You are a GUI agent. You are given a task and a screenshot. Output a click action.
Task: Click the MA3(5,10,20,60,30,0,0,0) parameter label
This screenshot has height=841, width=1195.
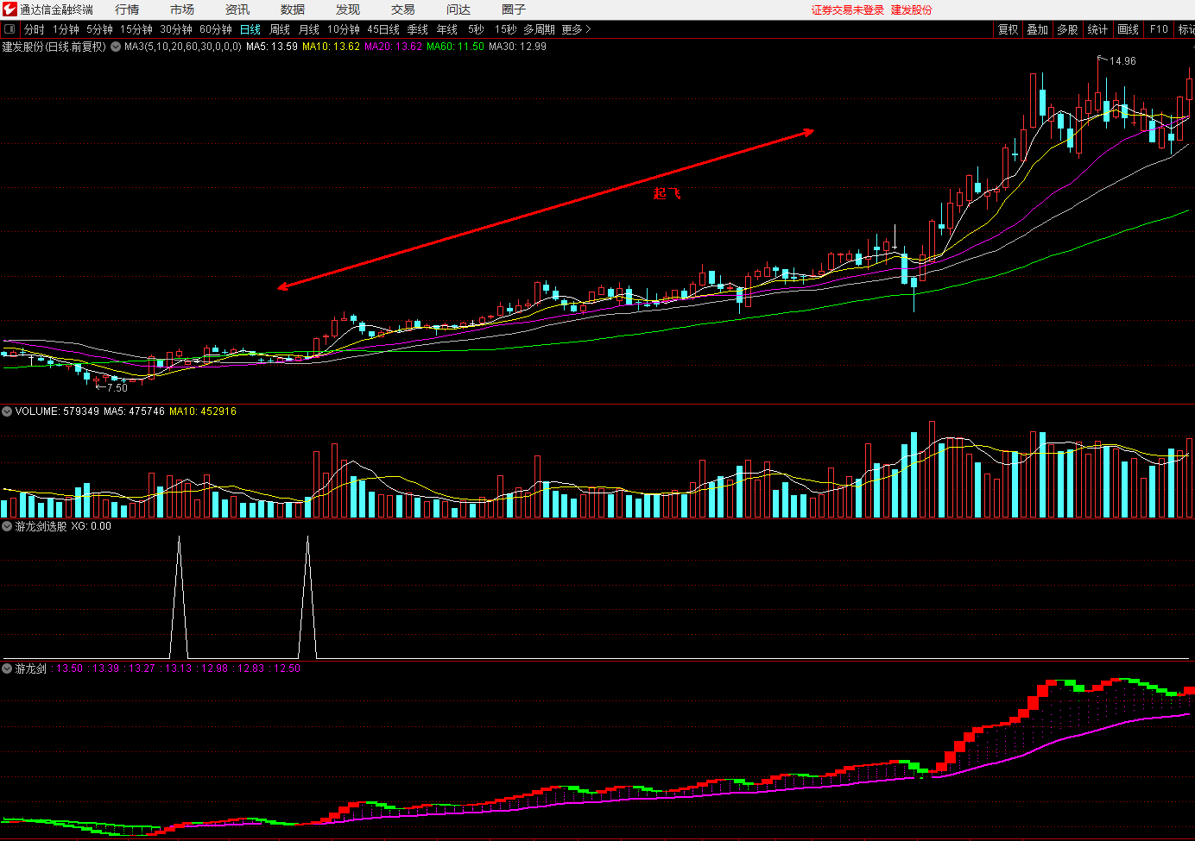(183, 47)
